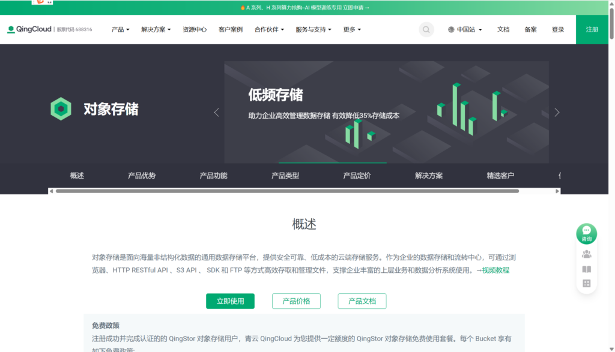Open 备案 in top navigation
615x352 pixels.
[531, 30]
